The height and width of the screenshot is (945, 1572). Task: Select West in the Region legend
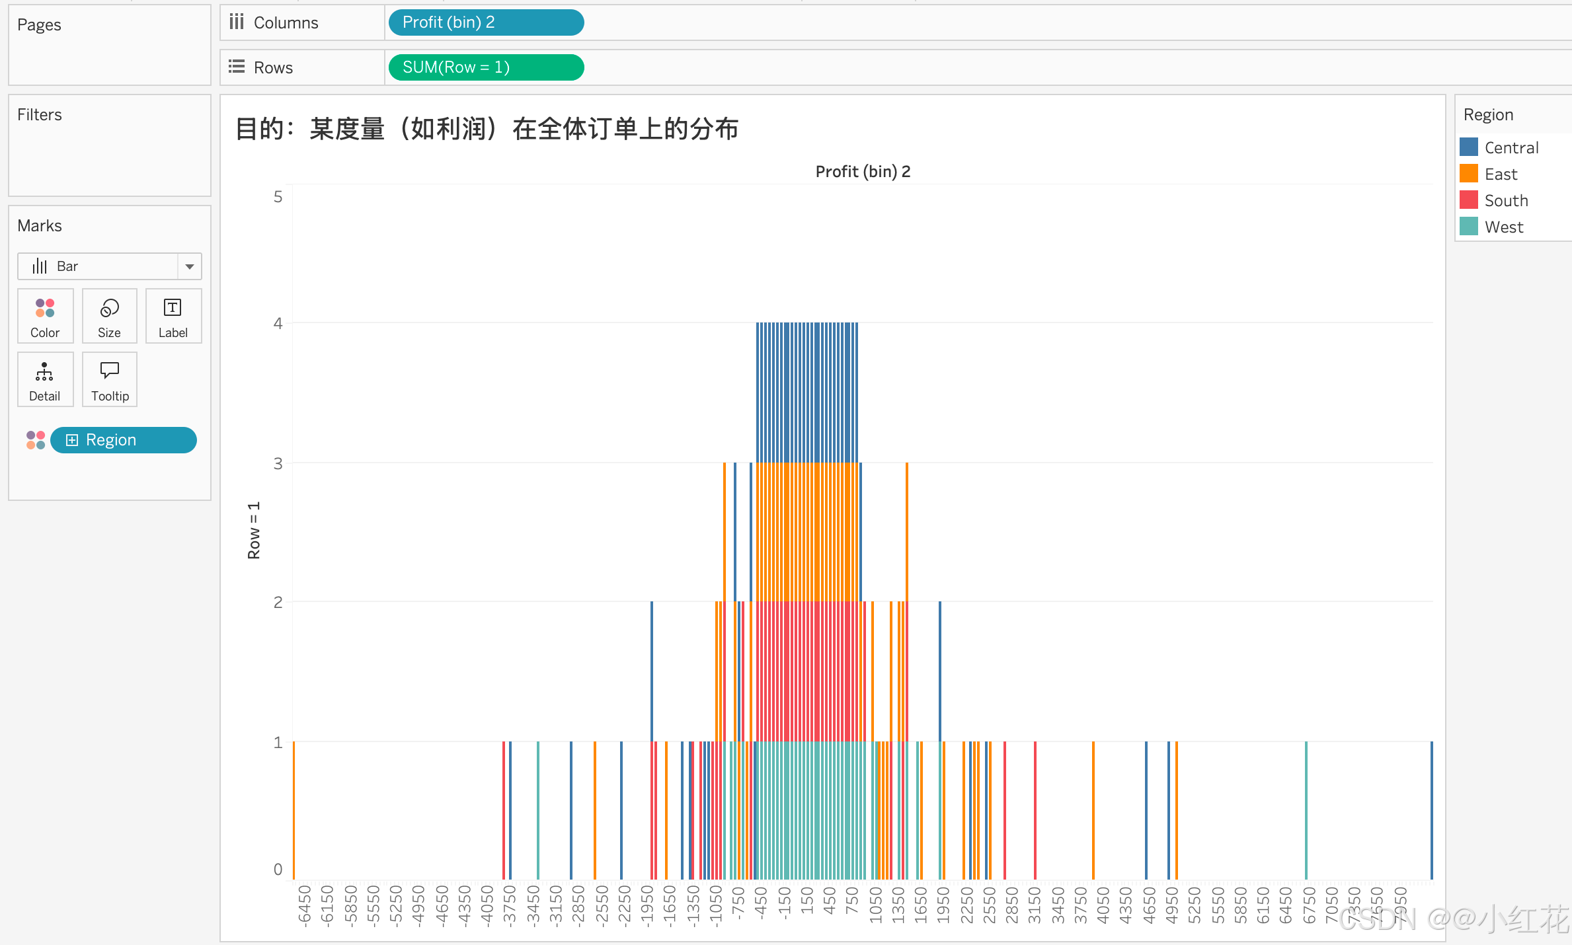1503,227
